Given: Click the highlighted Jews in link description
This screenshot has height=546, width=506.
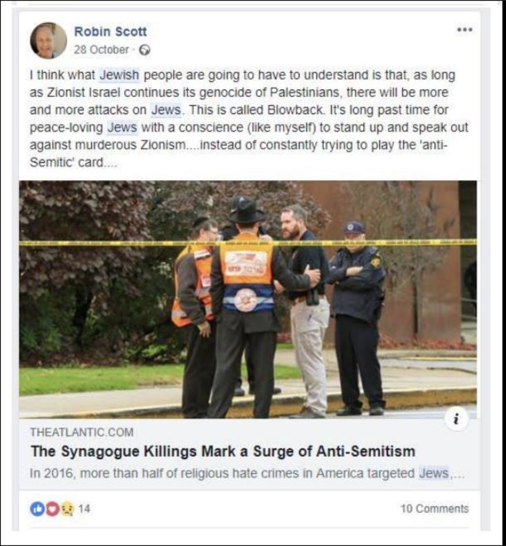Looking at the screenshot, I should (x=434, y=473).
